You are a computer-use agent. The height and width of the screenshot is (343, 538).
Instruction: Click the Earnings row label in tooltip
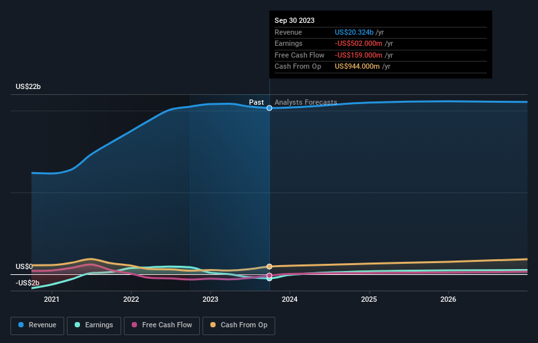[288, 43]
